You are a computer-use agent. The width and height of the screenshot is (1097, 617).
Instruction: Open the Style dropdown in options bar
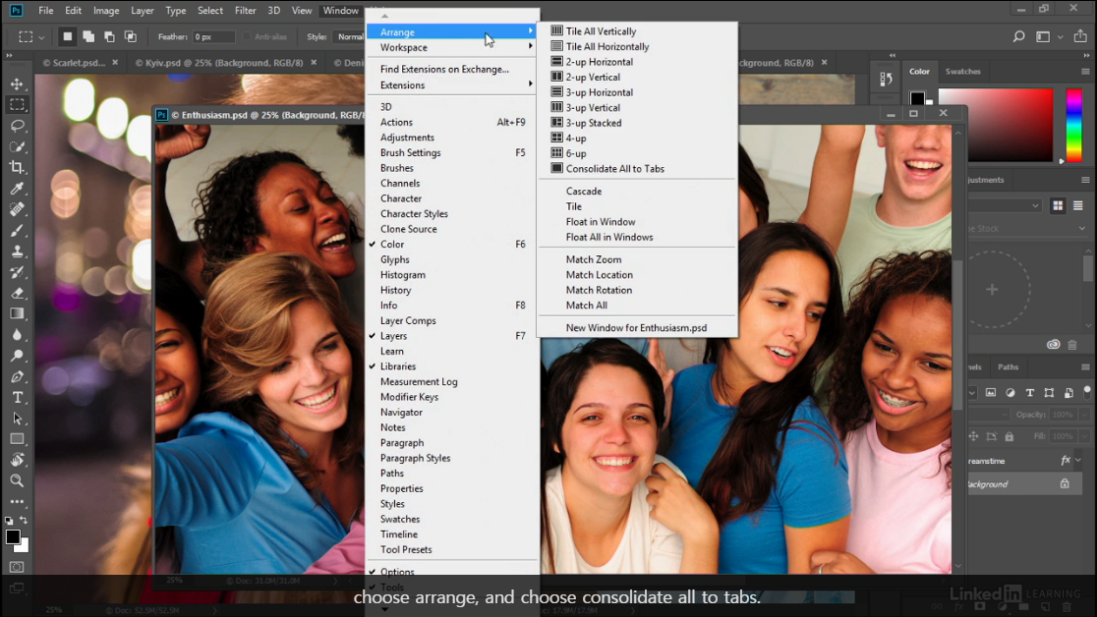coord(349,36)
